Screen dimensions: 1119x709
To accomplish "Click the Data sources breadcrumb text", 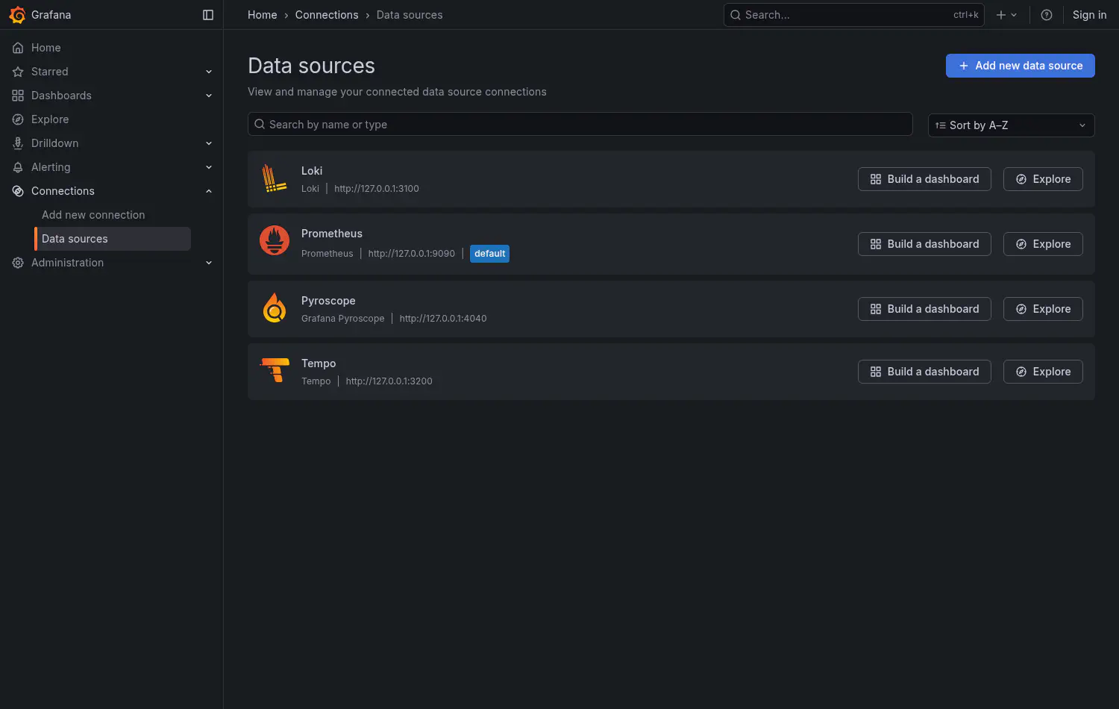I will pos(410,15).
